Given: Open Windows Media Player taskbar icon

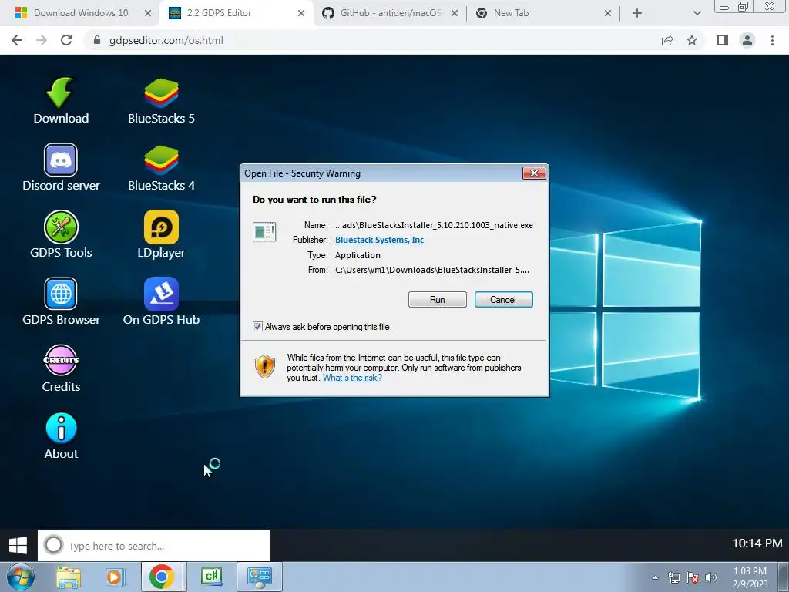Looking at the screenshot, I should 115,577.
